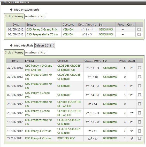The image size is (146, 147).
Task: Open plus icon for 22/04/2012 Preparatoire 70 cm result
Action: click(140, 77)
